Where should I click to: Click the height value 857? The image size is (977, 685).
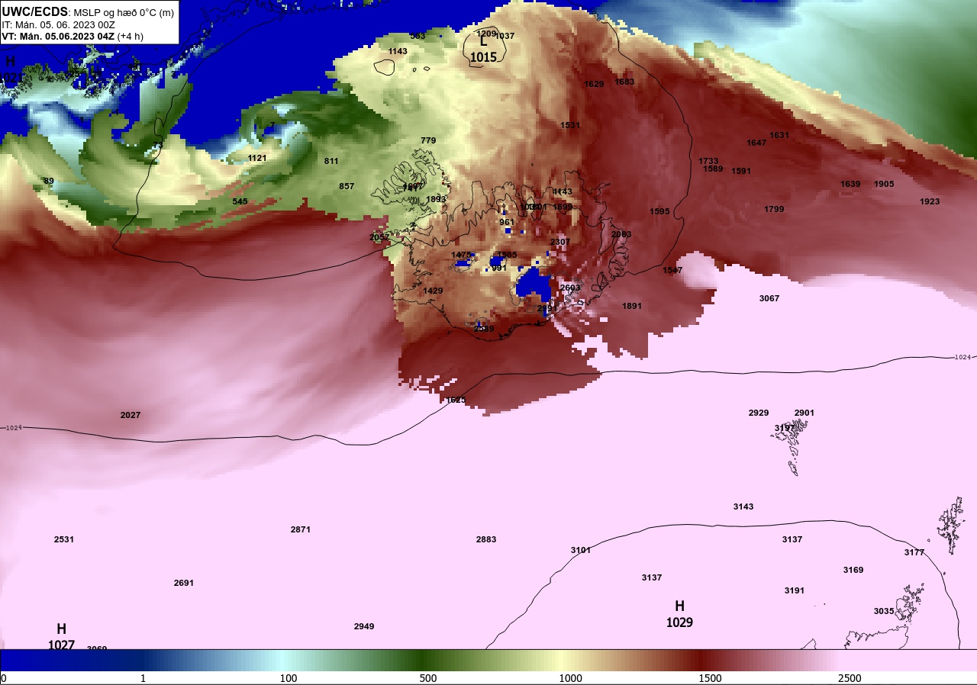(x=347, y=186)
